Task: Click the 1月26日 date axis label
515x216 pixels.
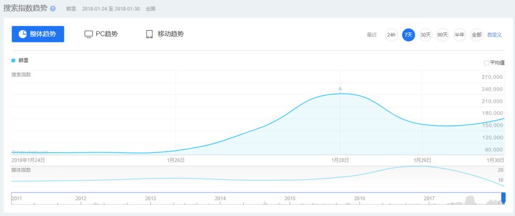Action: (175, 160)
